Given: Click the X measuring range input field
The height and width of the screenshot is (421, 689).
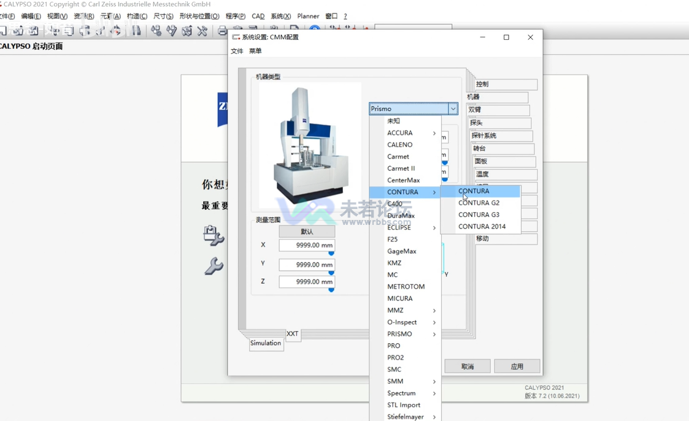Looking at the screenshot, I should point(307,245).
